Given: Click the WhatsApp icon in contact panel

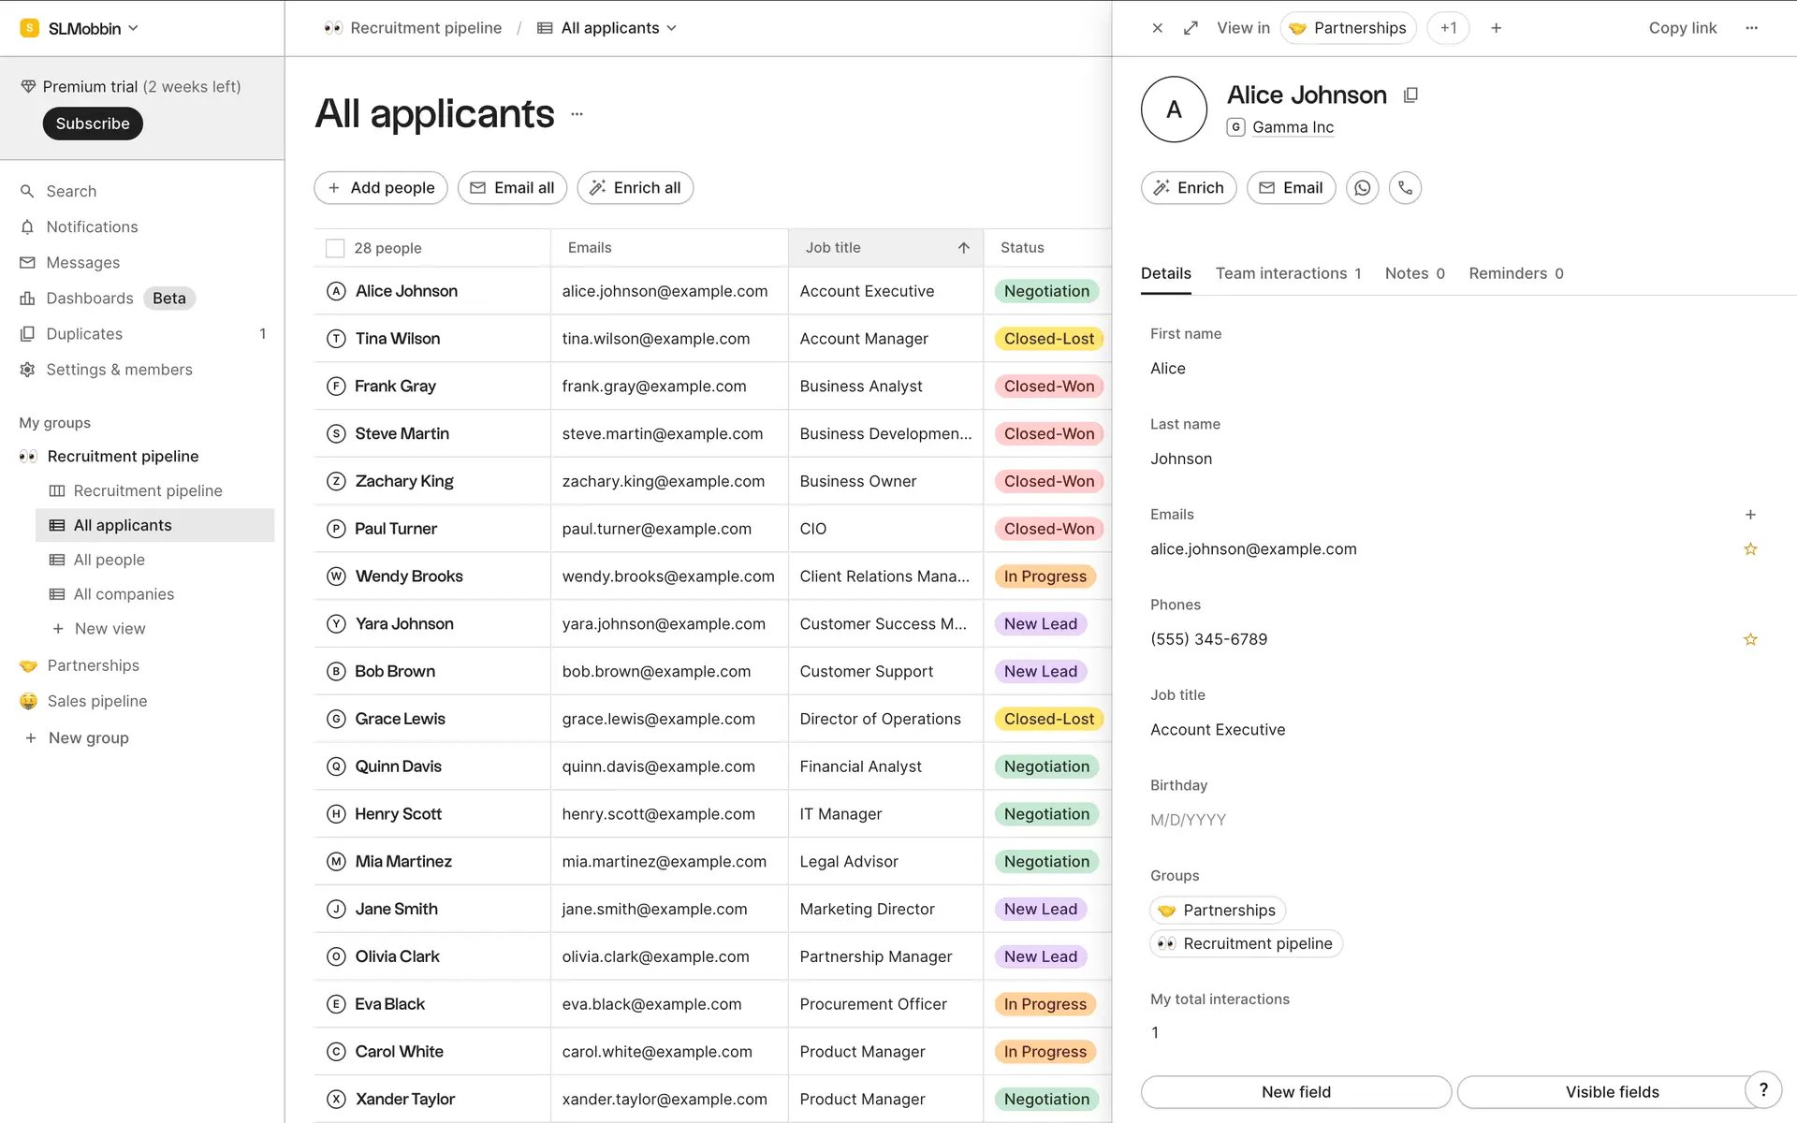Looking at the screenshot, I should pos(1362,188).
